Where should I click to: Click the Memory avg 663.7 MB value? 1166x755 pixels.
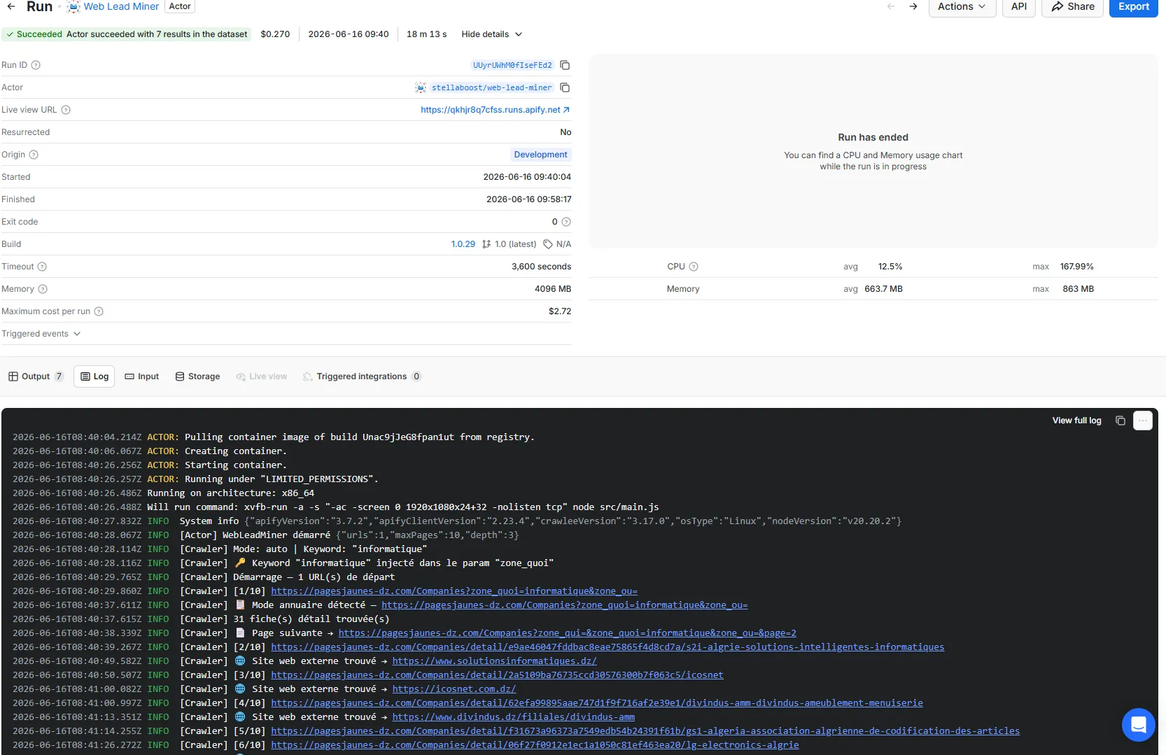point(883,289)
